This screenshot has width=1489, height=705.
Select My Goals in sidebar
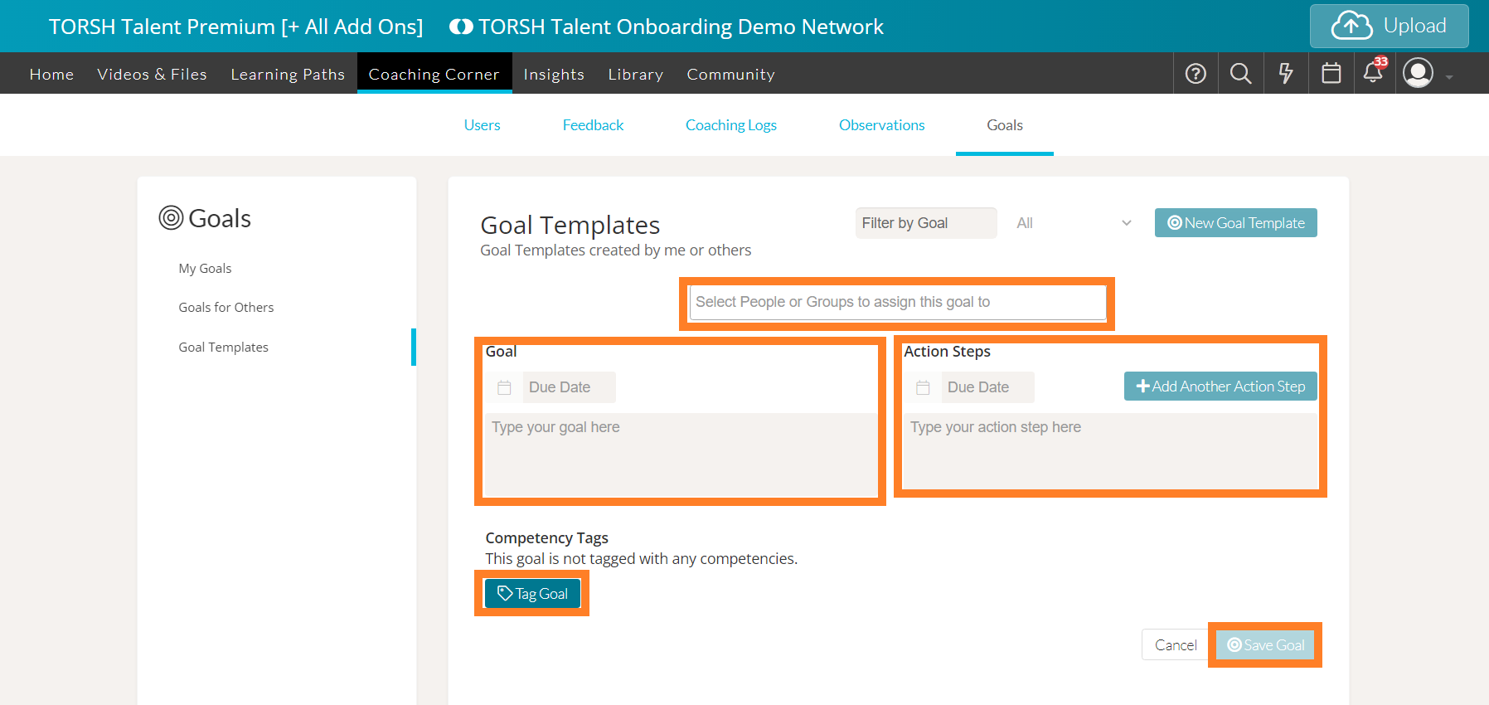205,269
